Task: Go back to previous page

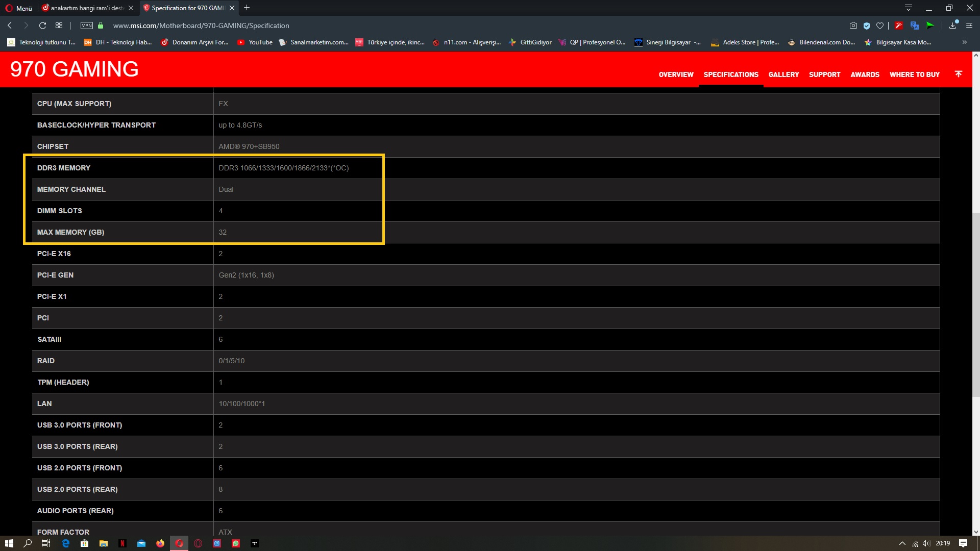Action: coord(10,26)
